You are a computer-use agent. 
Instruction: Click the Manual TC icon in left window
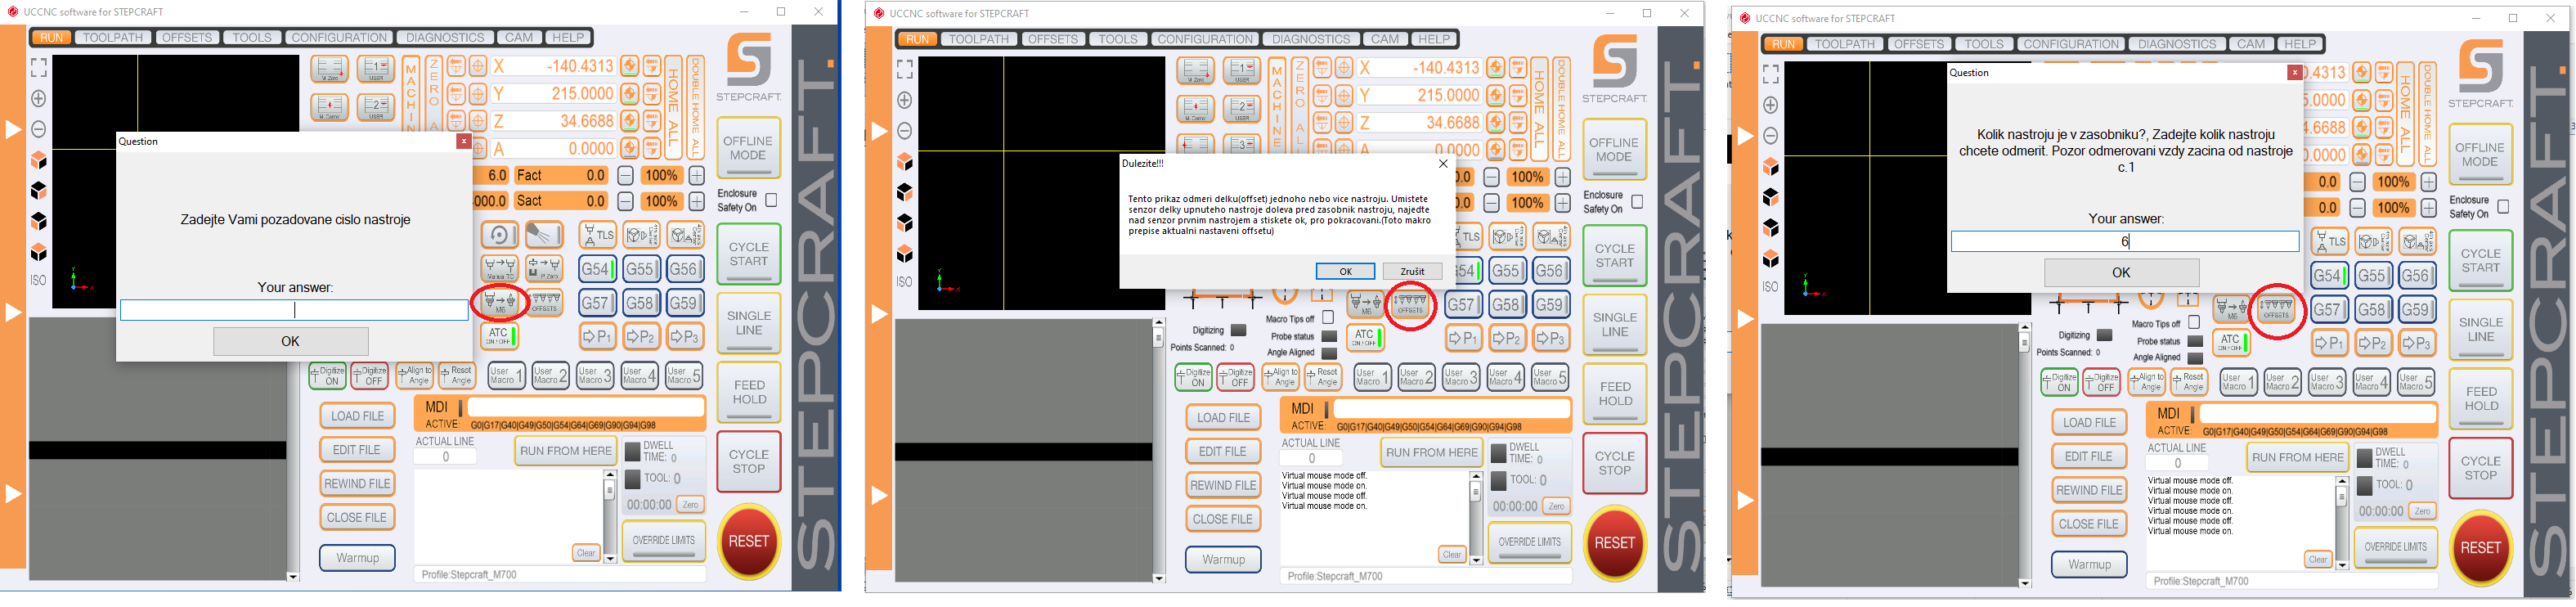tap(499, 269)
